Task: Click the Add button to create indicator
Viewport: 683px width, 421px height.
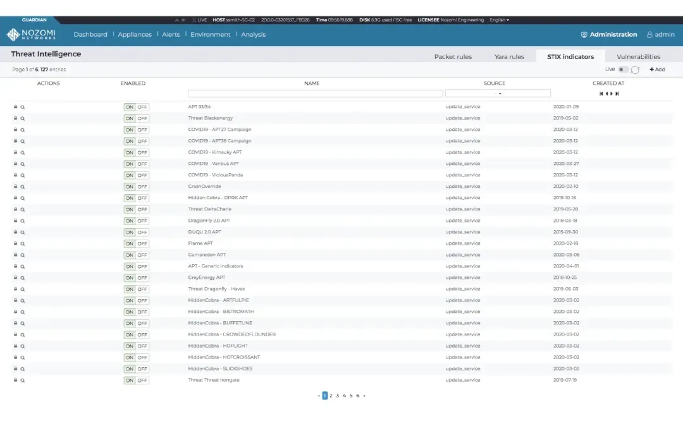Action: 657,70
